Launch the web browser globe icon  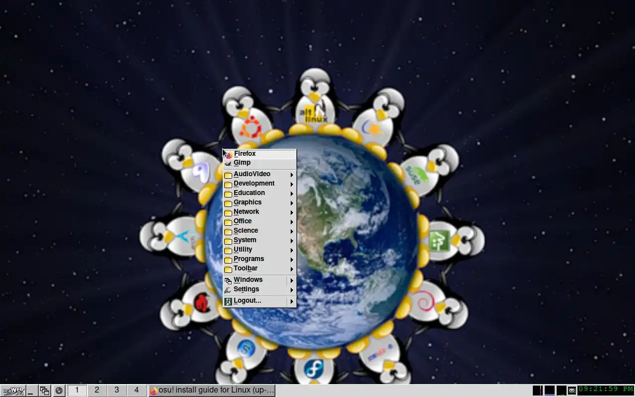(x=59, y=391)
